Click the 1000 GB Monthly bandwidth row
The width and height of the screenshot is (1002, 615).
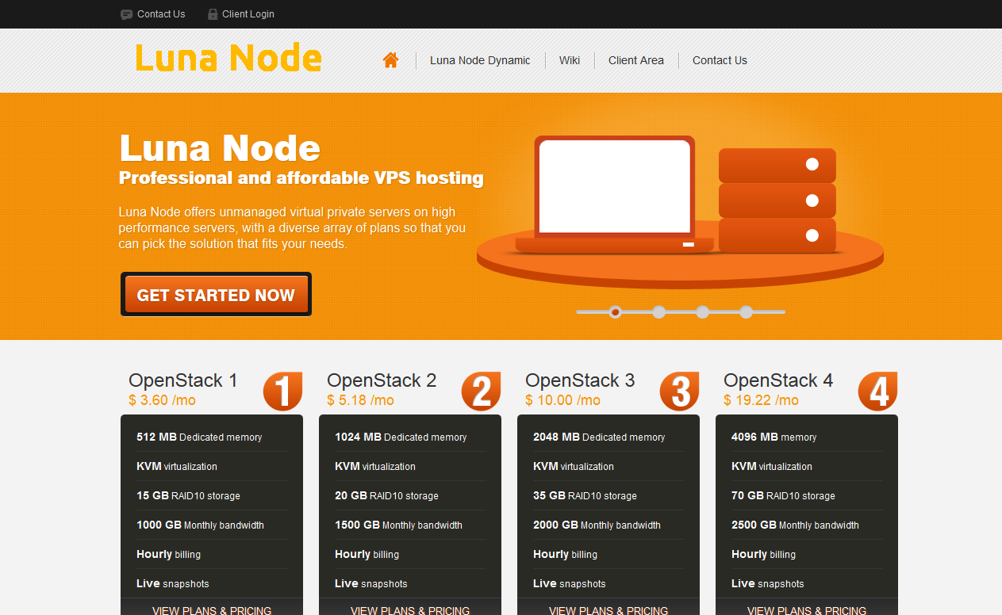click(212, 525)
